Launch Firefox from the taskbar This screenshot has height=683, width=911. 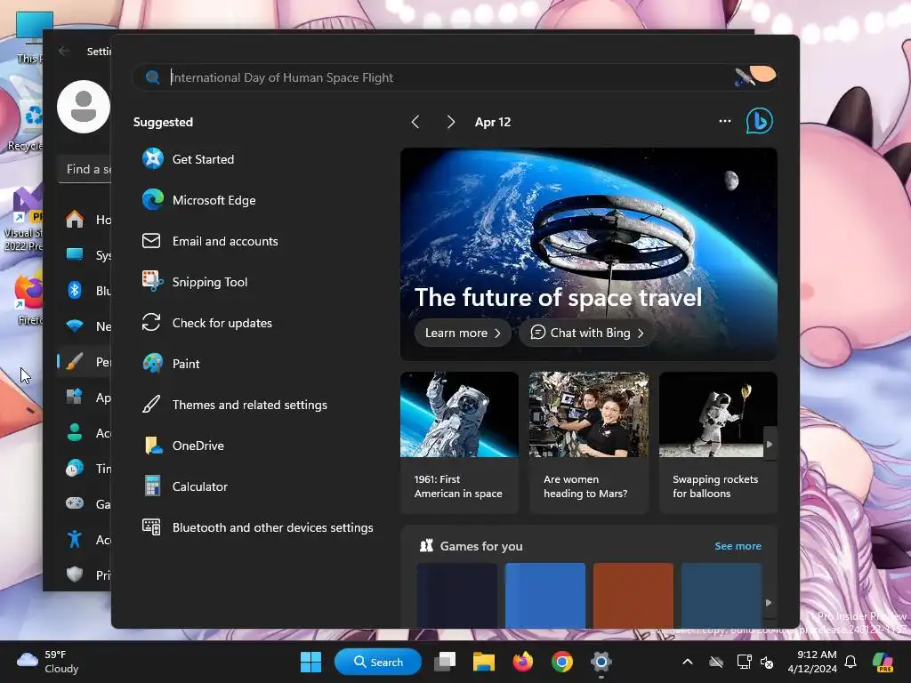pos(523,662)
